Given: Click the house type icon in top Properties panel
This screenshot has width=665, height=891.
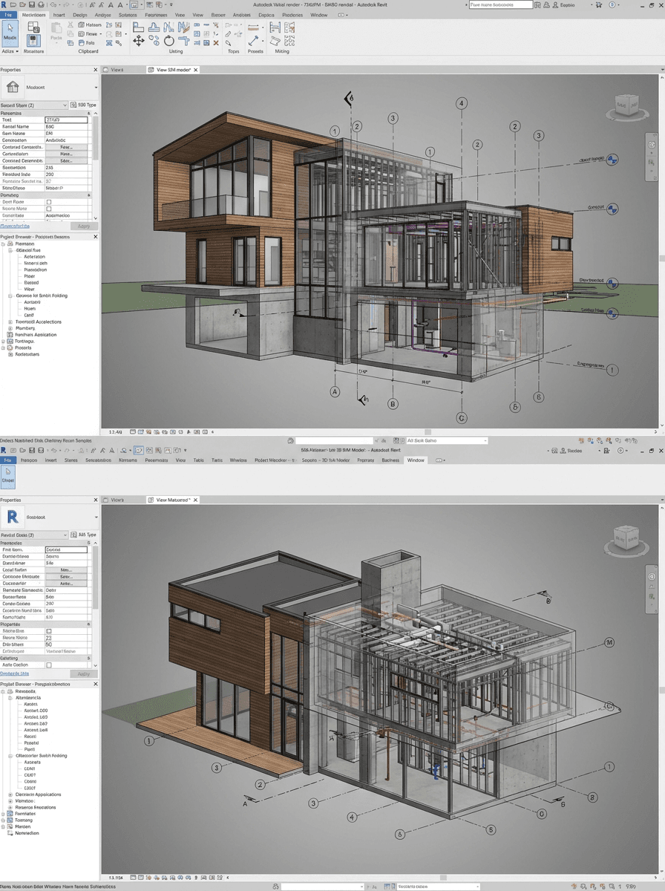Looking at the screenshot, I should click(x=13, y=87).
